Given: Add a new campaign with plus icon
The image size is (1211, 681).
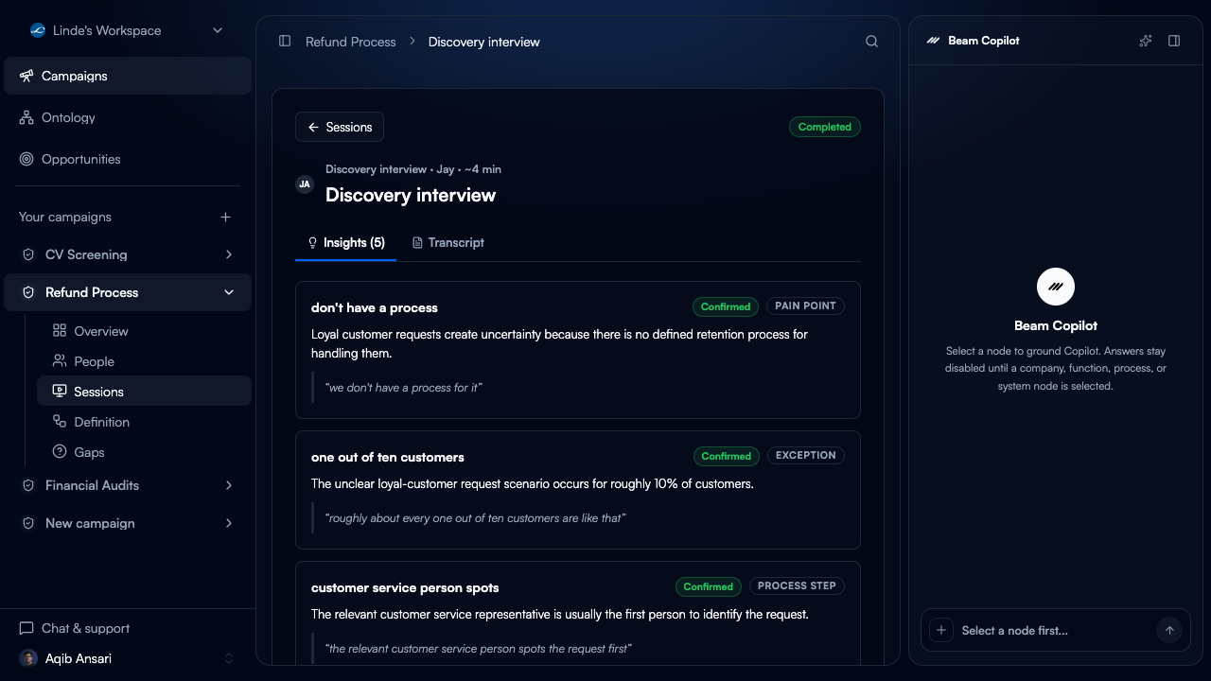Looking at the screenshot, I should (x=225, y=217).
